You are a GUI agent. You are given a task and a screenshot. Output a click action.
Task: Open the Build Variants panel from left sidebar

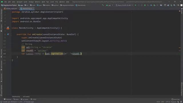click(x=1, y=66)
